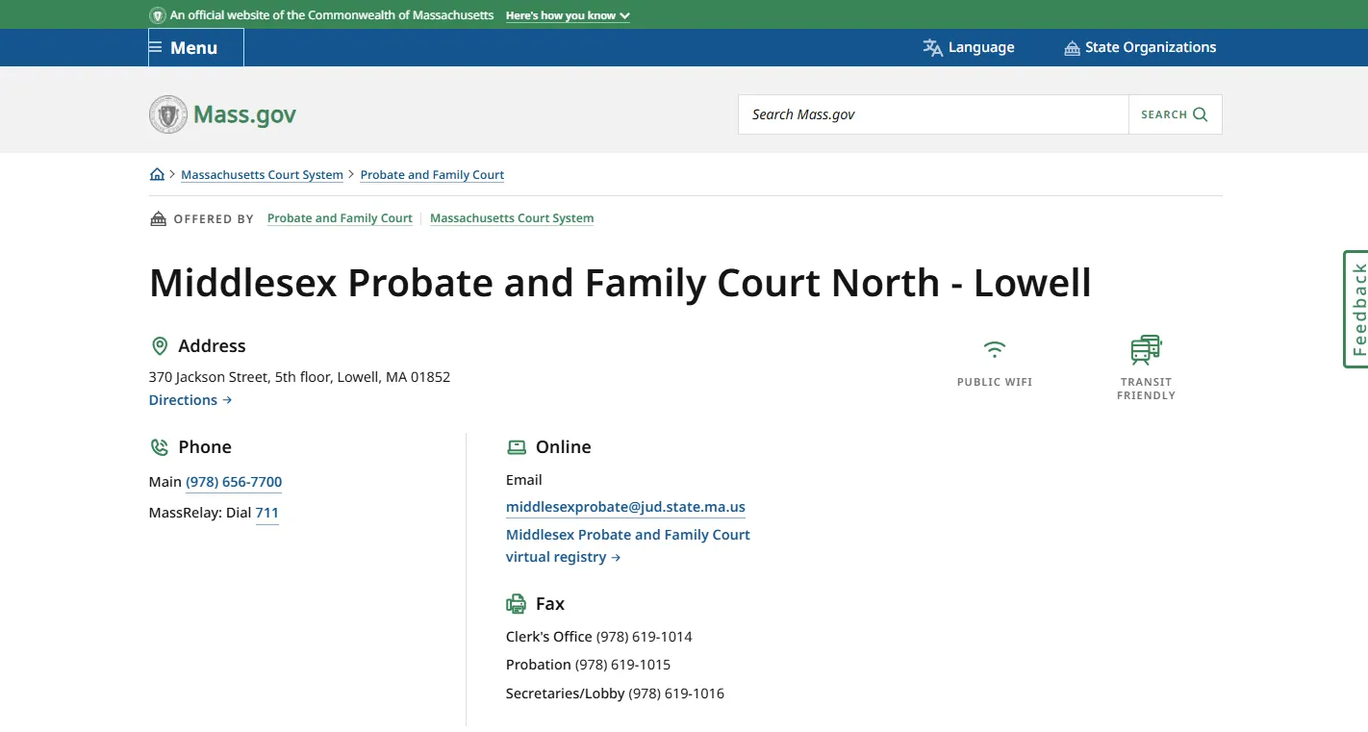Open Middlesex Probate virtual registry link
The width and height of the screenshot is (1368, 732).
click(x=628, y=545)
